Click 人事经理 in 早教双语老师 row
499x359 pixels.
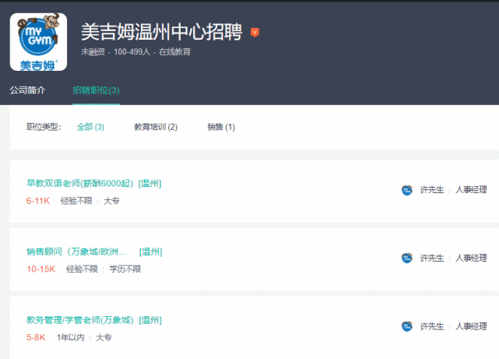[471, 190]
